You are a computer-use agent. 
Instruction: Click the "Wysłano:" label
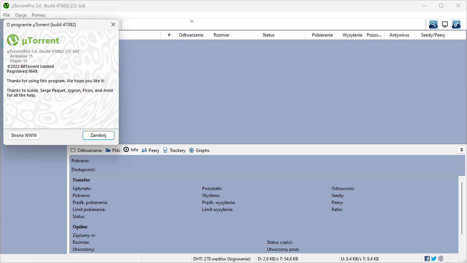tap(211, 195)
